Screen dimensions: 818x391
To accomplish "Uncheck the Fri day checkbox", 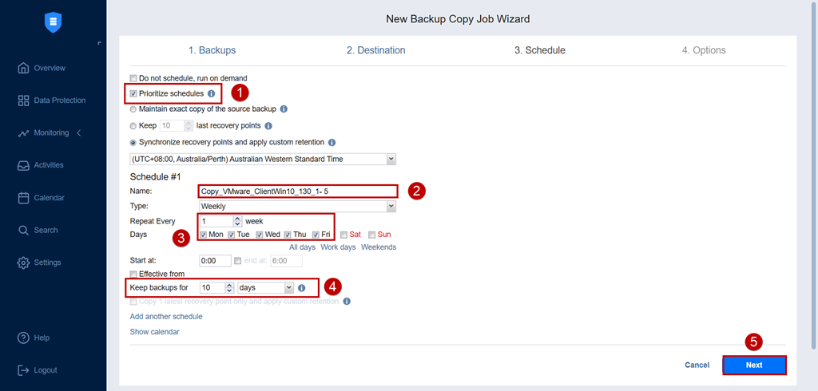I will (316, 235).
